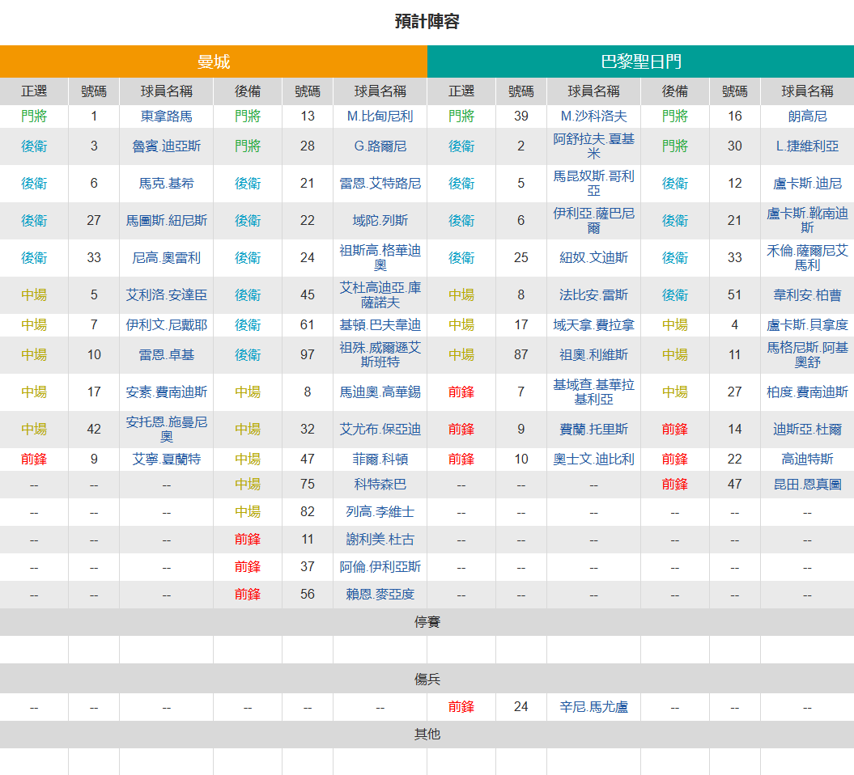Select player 馬克.基希
Viewport: 854px width, 775px height.
click(166, 184)
